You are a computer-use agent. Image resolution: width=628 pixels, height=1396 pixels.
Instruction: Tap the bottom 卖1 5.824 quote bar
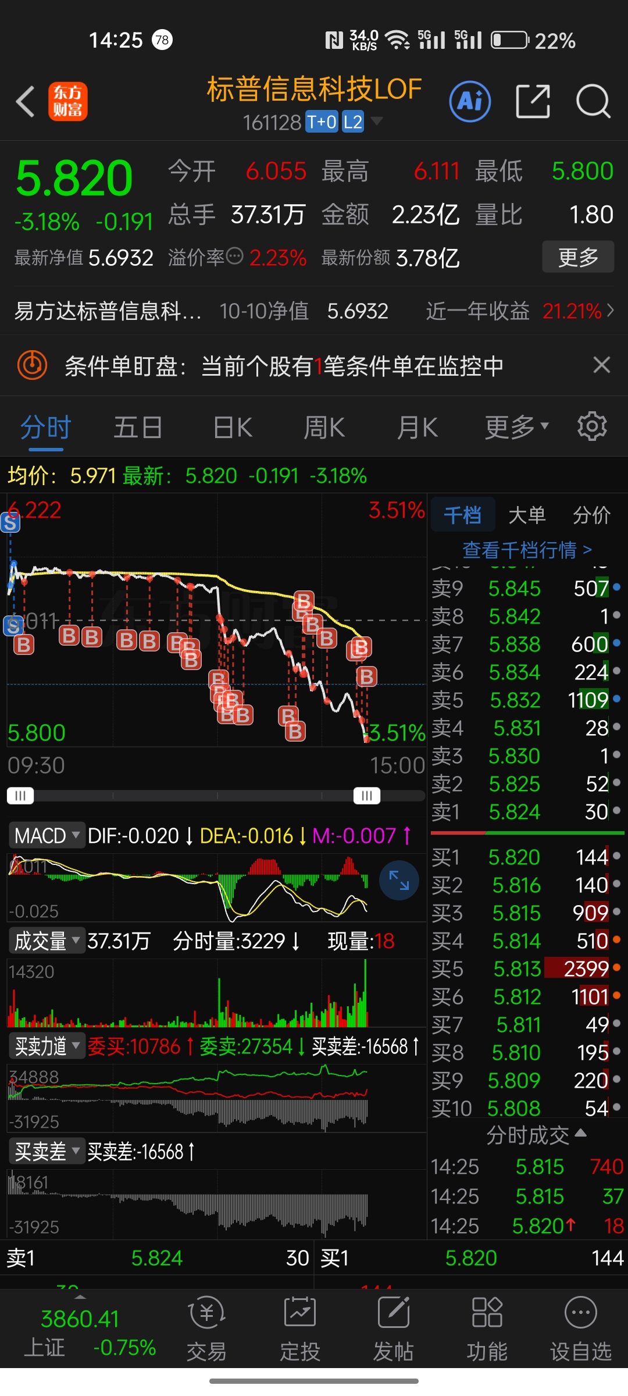(x=157, y=1258)
